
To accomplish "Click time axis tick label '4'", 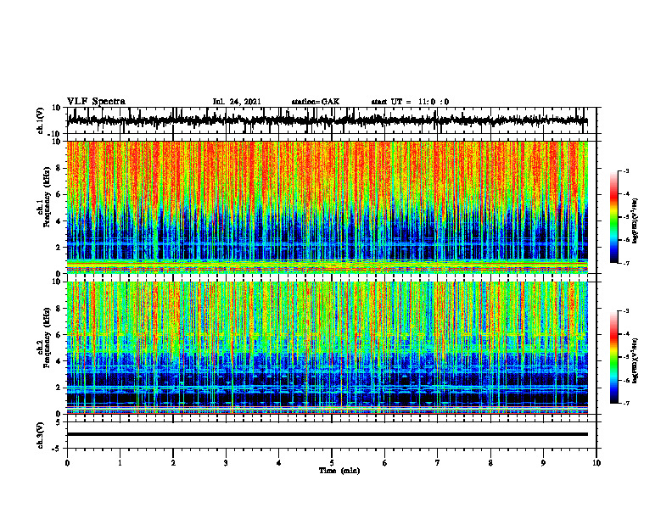I will click(x=279, y=463).
